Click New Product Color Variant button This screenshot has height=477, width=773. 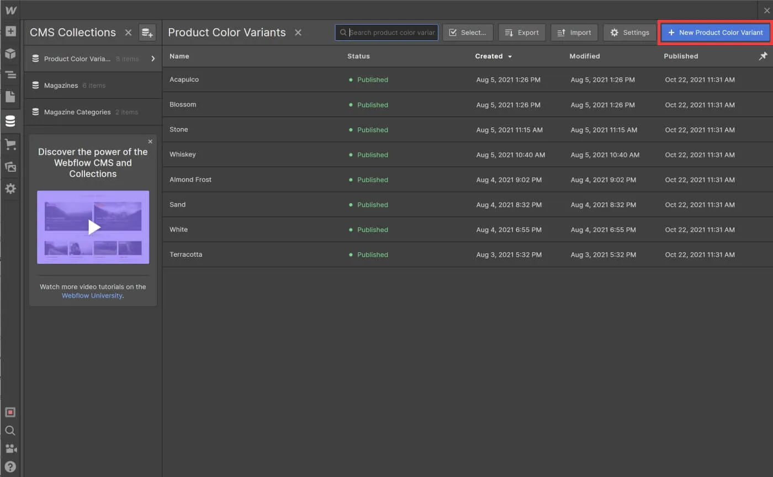pyautogui.click(x=716, y=33)
